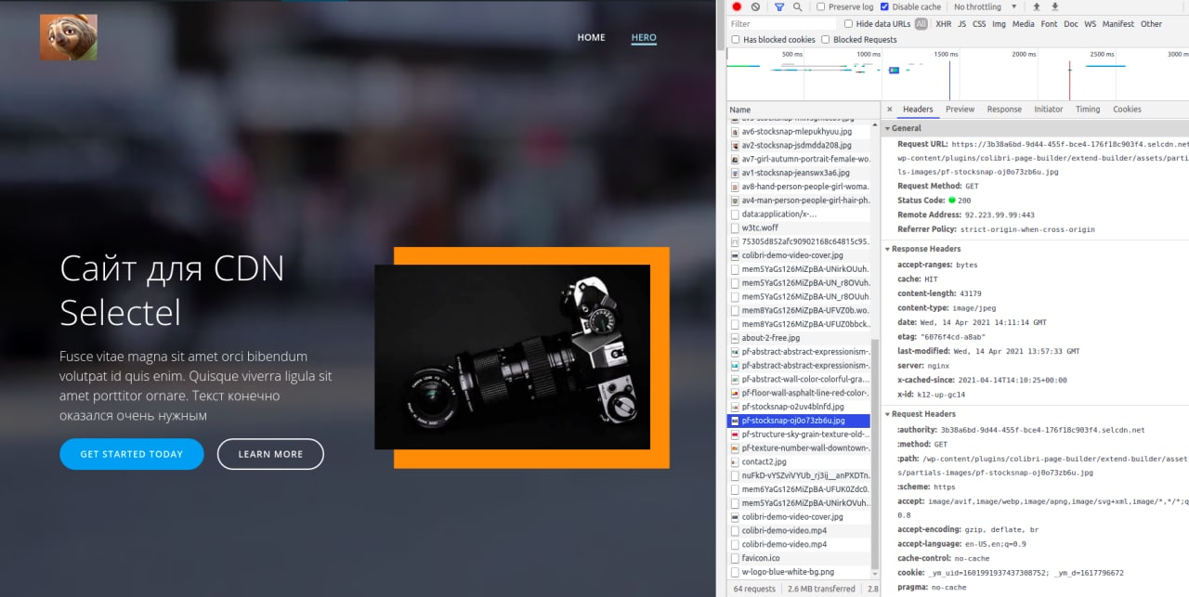Select av6-stocksnap-mlepukhyuu.jpg request
1189x597 pixels.
798,132
